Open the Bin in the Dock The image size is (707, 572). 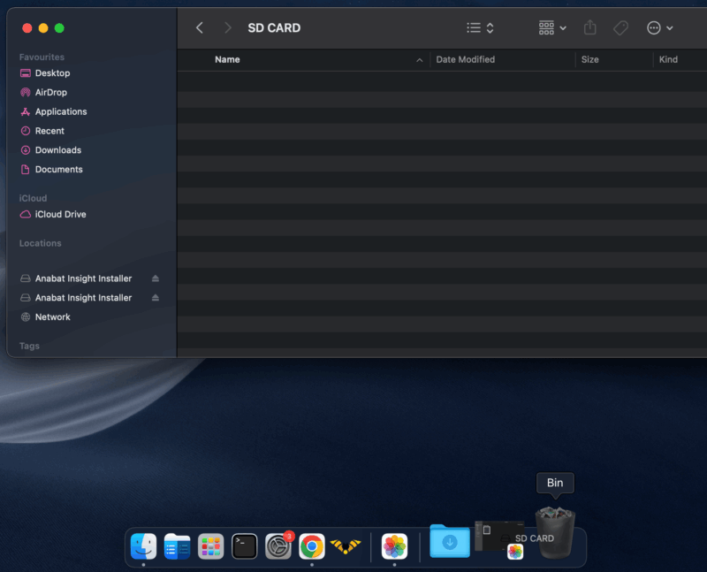point(555,533)
